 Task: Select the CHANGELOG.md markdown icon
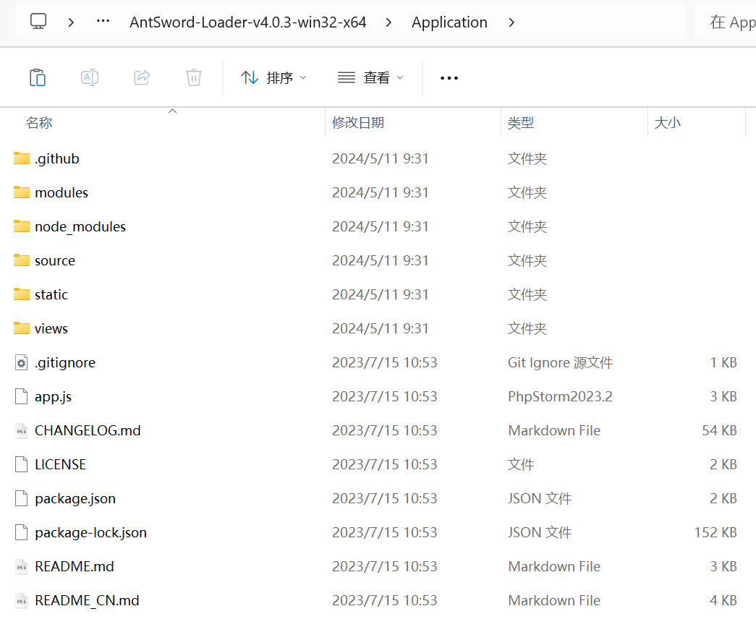click(x=21, y=430)
